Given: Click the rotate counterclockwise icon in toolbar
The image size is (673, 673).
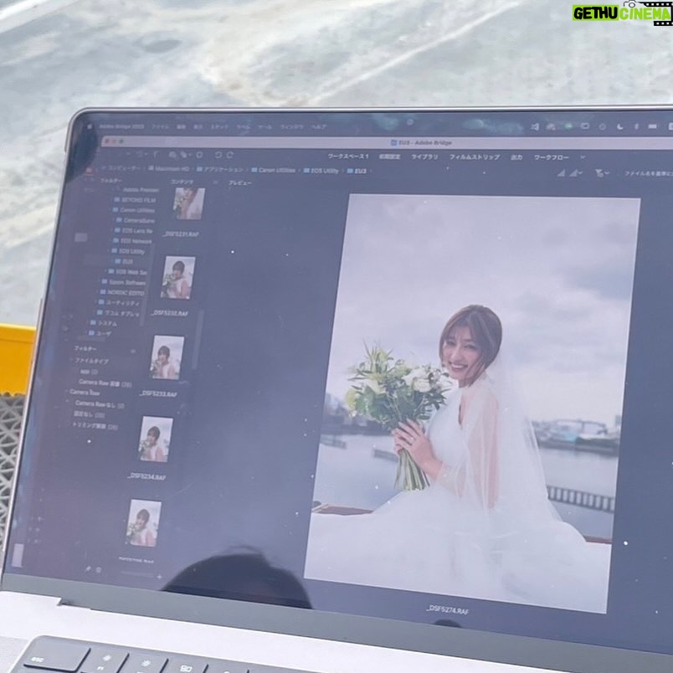Looking at the screenshot, I should point(218,155).
